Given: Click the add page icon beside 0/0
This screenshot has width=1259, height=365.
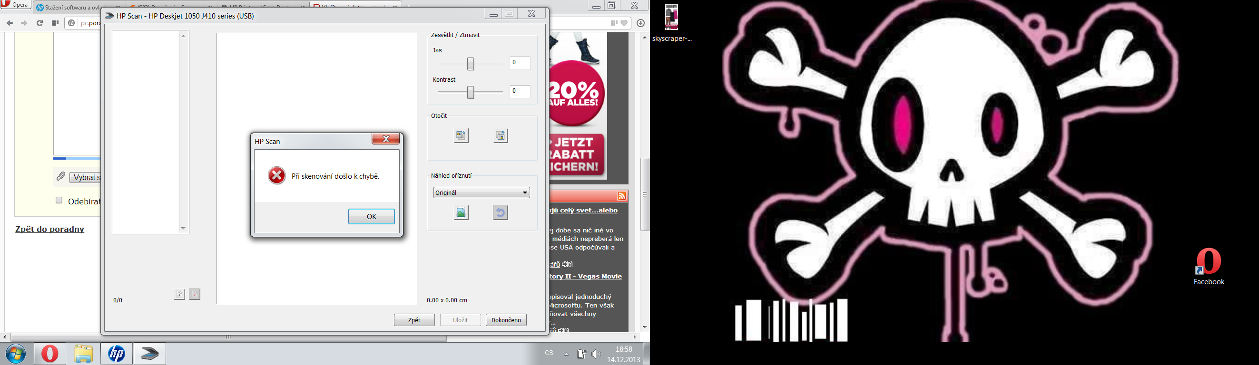Looking at the screenshot, I should [x=179, y=294].
